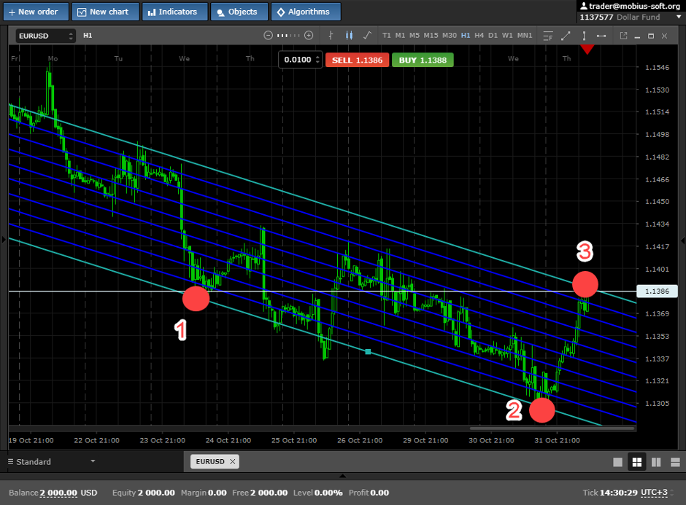Select the M5 timeframe
The height and width of the screenshot is (505, 686).
tap(415, 36)
